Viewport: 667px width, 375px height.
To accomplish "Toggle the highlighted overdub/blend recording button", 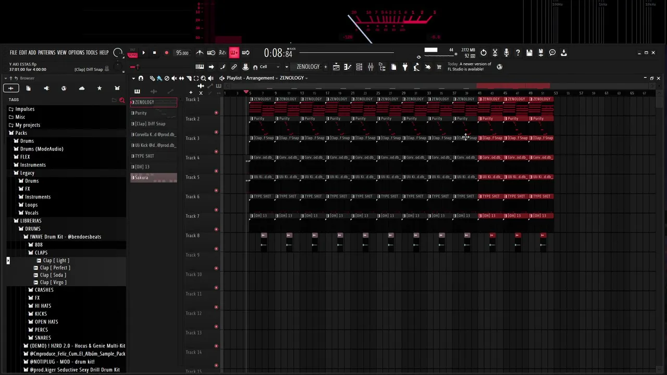I will (x=234, y=53).
